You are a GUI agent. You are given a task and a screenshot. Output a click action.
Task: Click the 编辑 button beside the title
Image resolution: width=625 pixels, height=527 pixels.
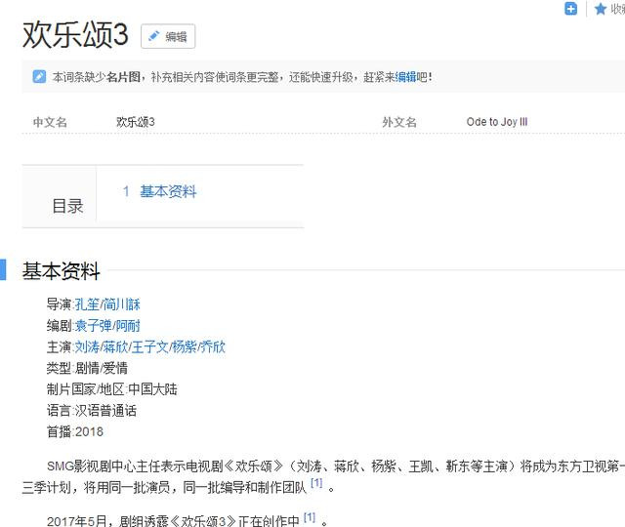[x=168, y=37]
